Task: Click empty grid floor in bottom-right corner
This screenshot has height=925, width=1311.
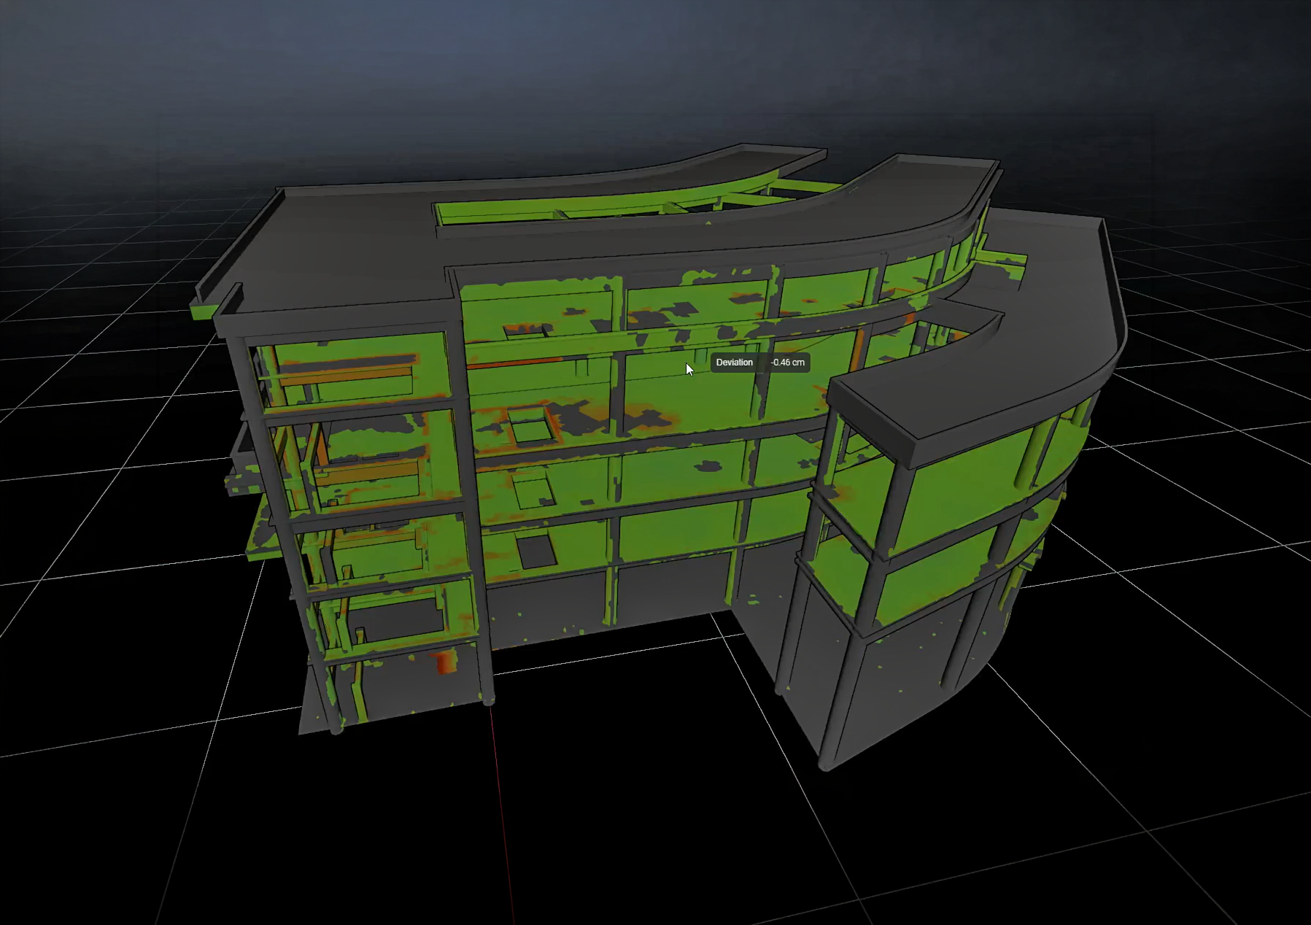Action: [1167, 839]
